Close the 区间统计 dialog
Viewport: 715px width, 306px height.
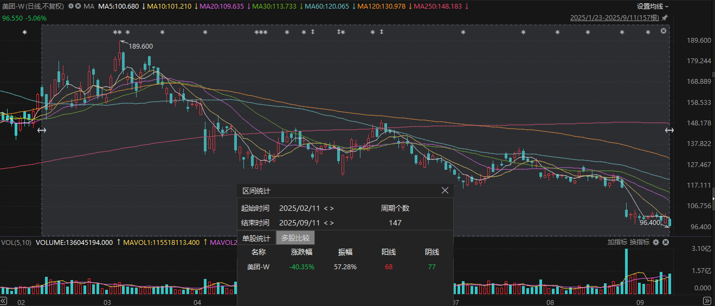[x=445, y=190]
